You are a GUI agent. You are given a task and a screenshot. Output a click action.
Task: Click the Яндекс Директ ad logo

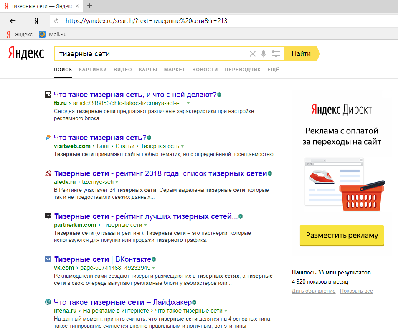[342, 110]
